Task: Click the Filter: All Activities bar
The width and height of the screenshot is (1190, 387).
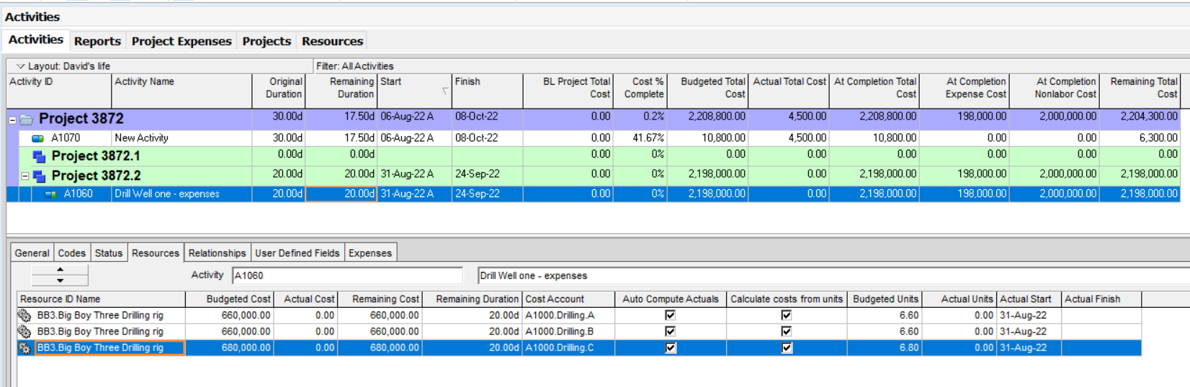Action: (x=354, y=66)
